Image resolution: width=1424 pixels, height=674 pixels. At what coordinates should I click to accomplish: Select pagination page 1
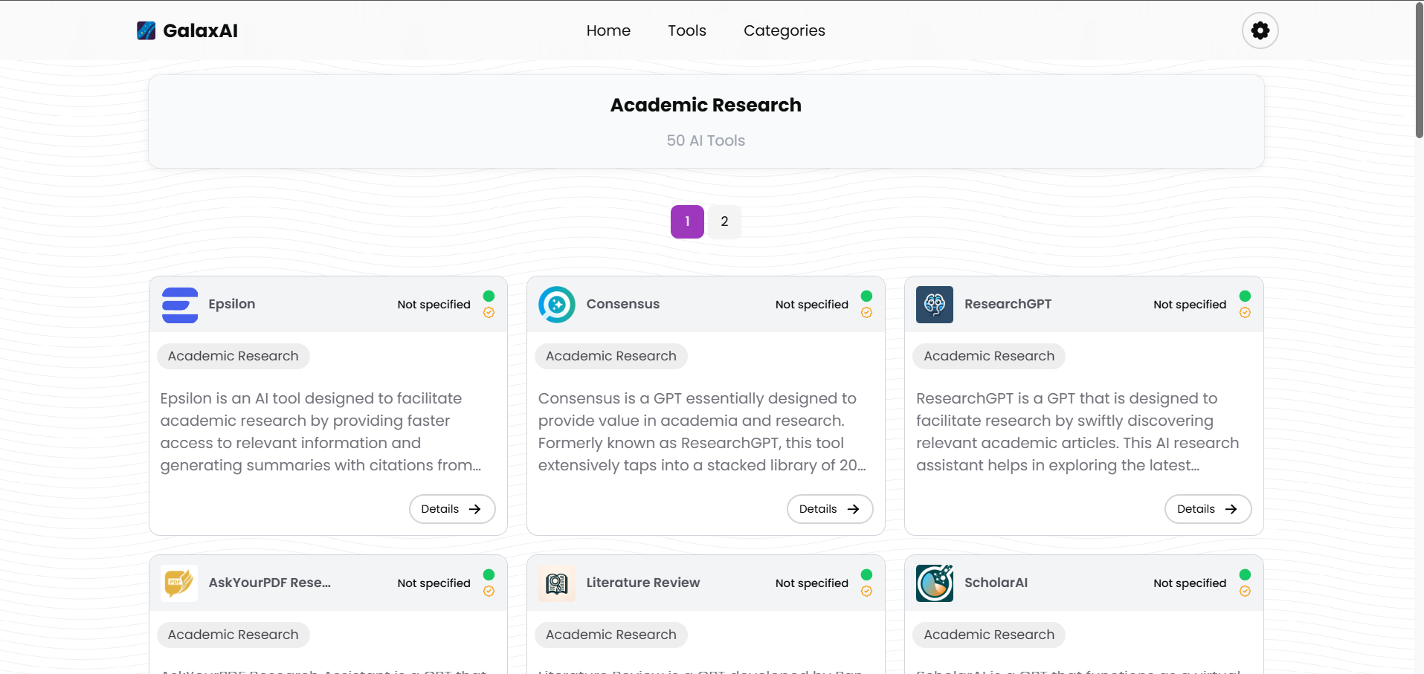coord(687,221)
